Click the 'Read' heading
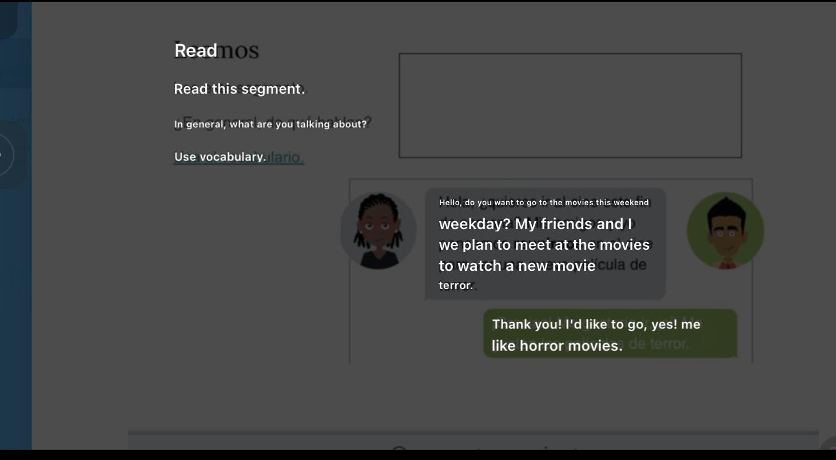The height and width of the screenshot is (460, 836). 196,50
